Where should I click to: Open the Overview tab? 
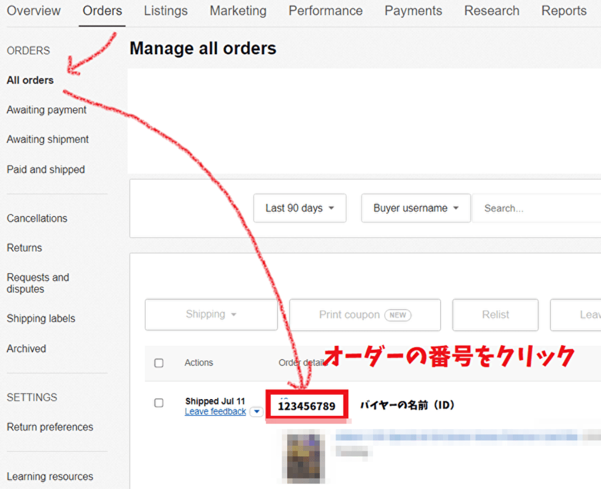click(x=34, y=11)
